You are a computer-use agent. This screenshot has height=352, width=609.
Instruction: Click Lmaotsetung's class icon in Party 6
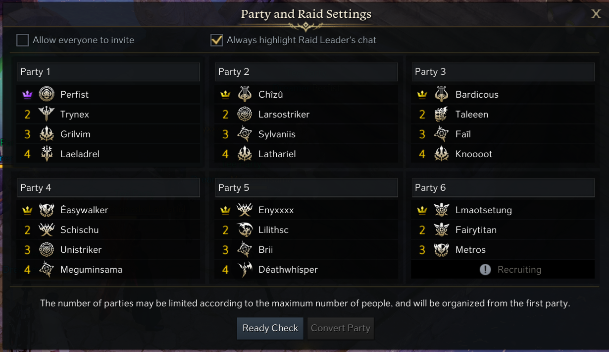pos(441,210)
